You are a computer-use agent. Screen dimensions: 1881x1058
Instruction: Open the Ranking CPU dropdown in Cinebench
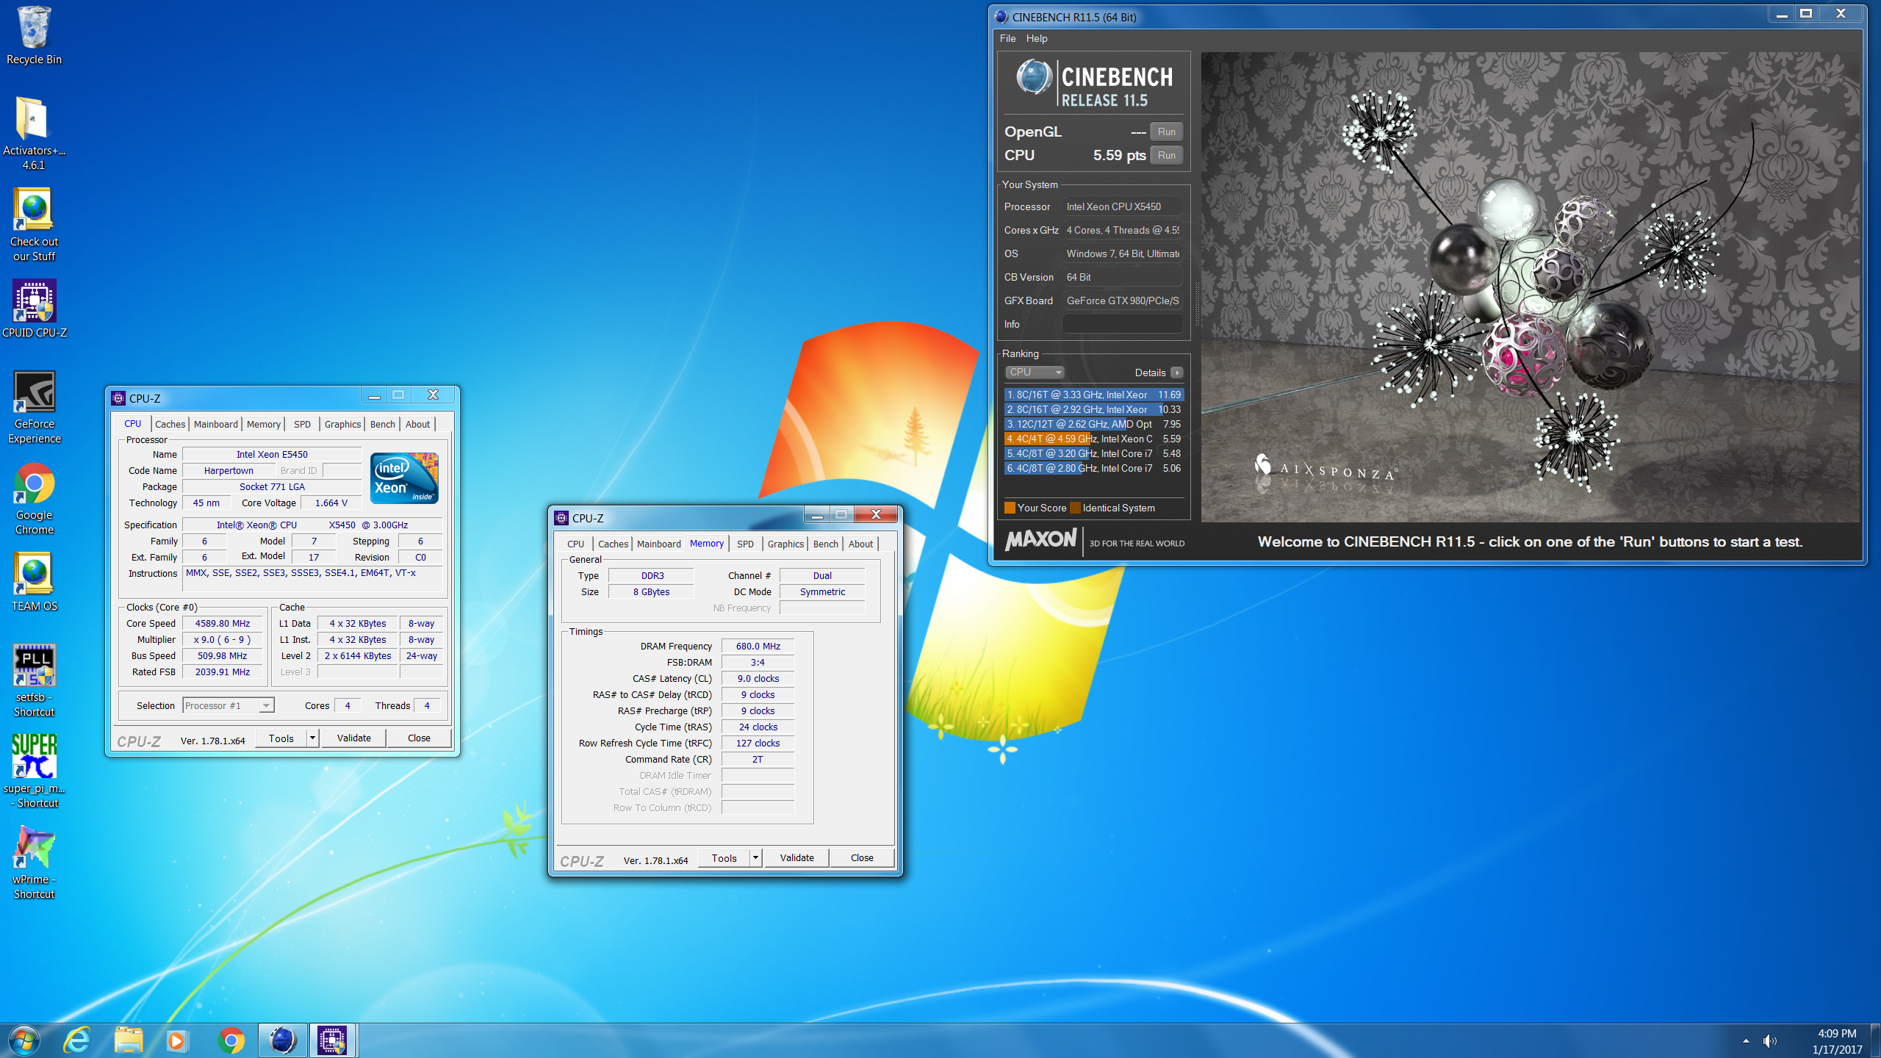1034,372
